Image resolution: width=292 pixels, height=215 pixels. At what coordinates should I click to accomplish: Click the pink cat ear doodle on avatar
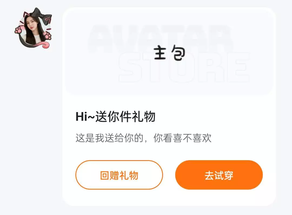click(26, 14)
